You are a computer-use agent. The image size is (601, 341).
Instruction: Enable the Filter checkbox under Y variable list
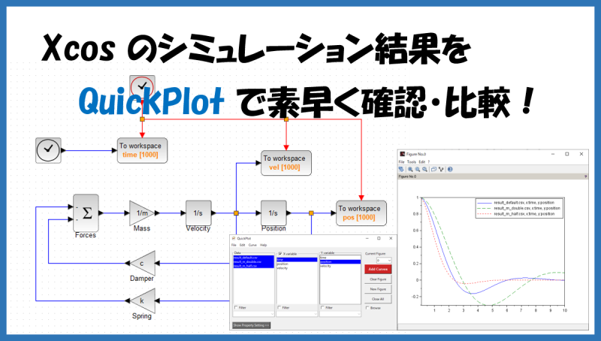click(322, 307)
